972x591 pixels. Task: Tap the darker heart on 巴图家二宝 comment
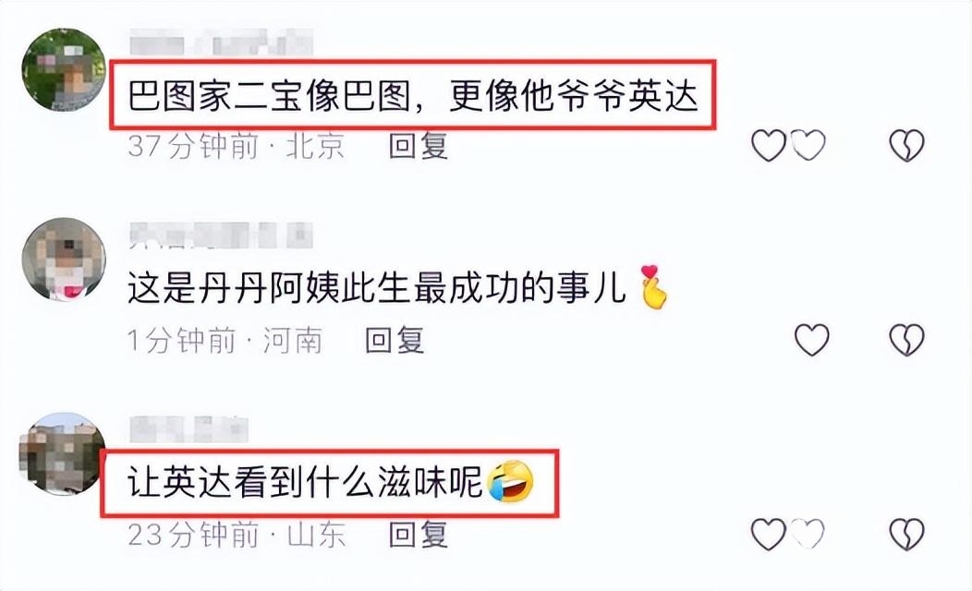click(769, 146)
